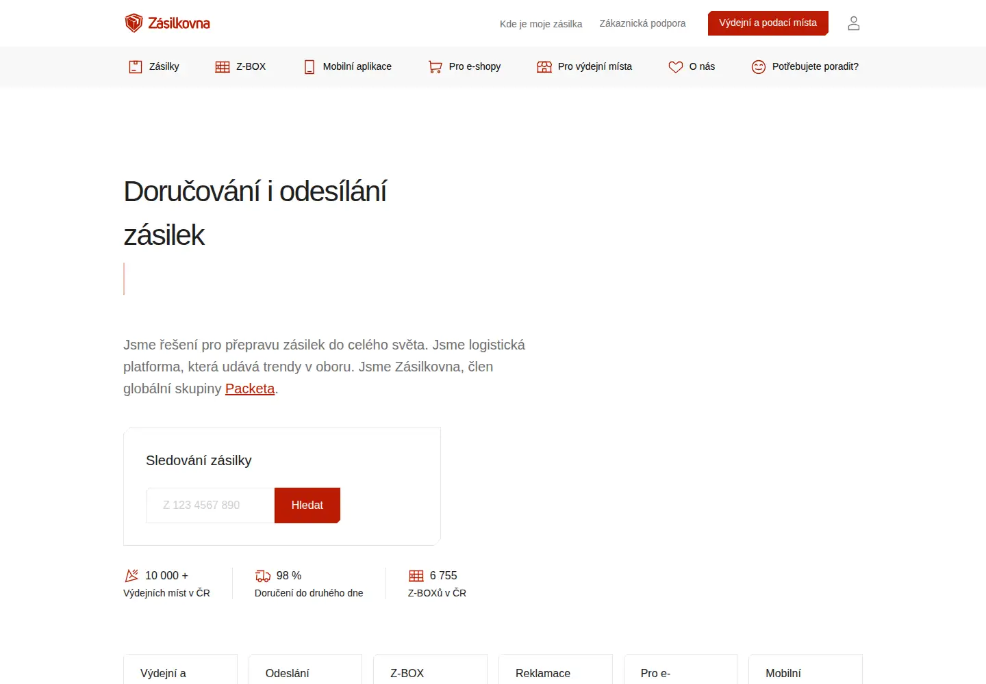This screenshot has width=986, height=684.
Task: Click the Doručování i odesílání zásilek heading
Action: pos(255,213)
